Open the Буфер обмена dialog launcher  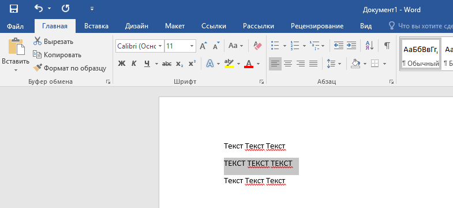[x=108, y=82]
